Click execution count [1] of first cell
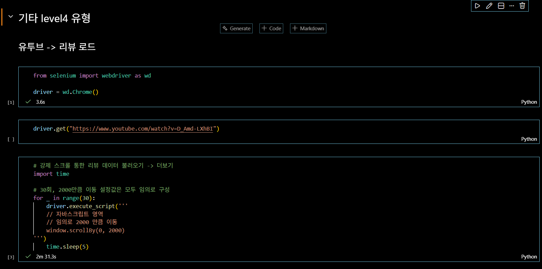 [11, 102]
